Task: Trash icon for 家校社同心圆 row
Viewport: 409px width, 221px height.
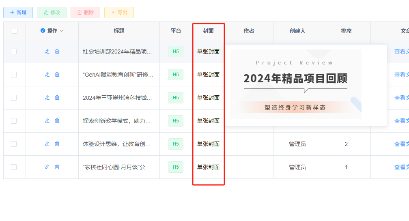Action: [57, 167]
